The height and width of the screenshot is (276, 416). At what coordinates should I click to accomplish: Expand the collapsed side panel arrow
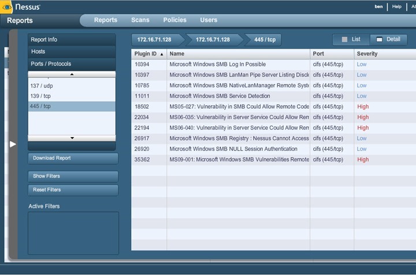point(13,144)
